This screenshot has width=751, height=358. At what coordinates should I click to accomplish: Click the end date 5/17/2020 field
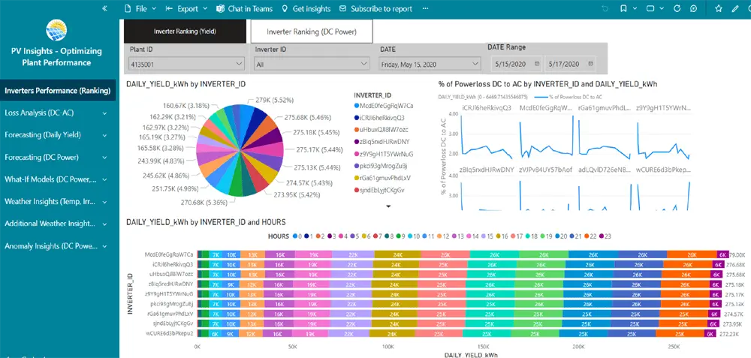click(563, 64)
